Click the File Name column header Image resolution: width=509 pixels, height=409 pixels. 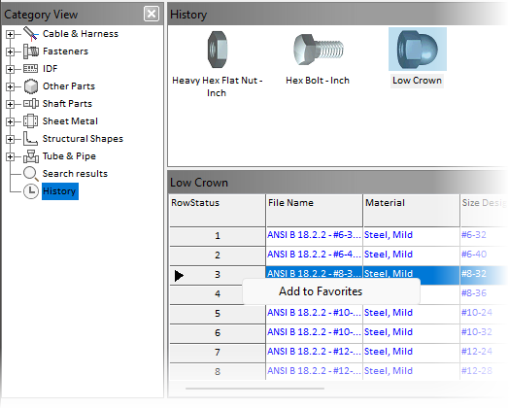click(x=314, y=211)
